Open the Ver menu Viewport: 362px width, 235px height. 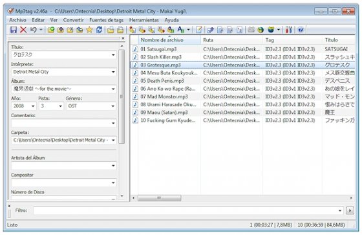54,20
